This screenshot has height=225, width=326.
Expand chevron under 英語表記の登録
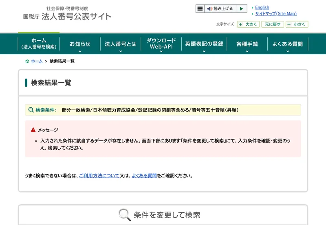(x=204, y=51)
